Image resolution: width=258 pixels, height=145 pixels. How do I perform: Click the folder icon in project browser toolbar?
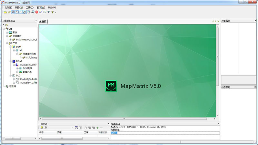tap(6, 25)
